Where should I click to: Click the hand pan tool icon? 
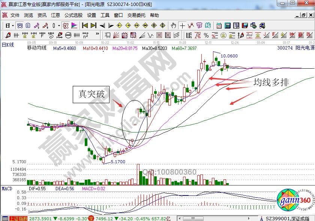tap(173, 26)
